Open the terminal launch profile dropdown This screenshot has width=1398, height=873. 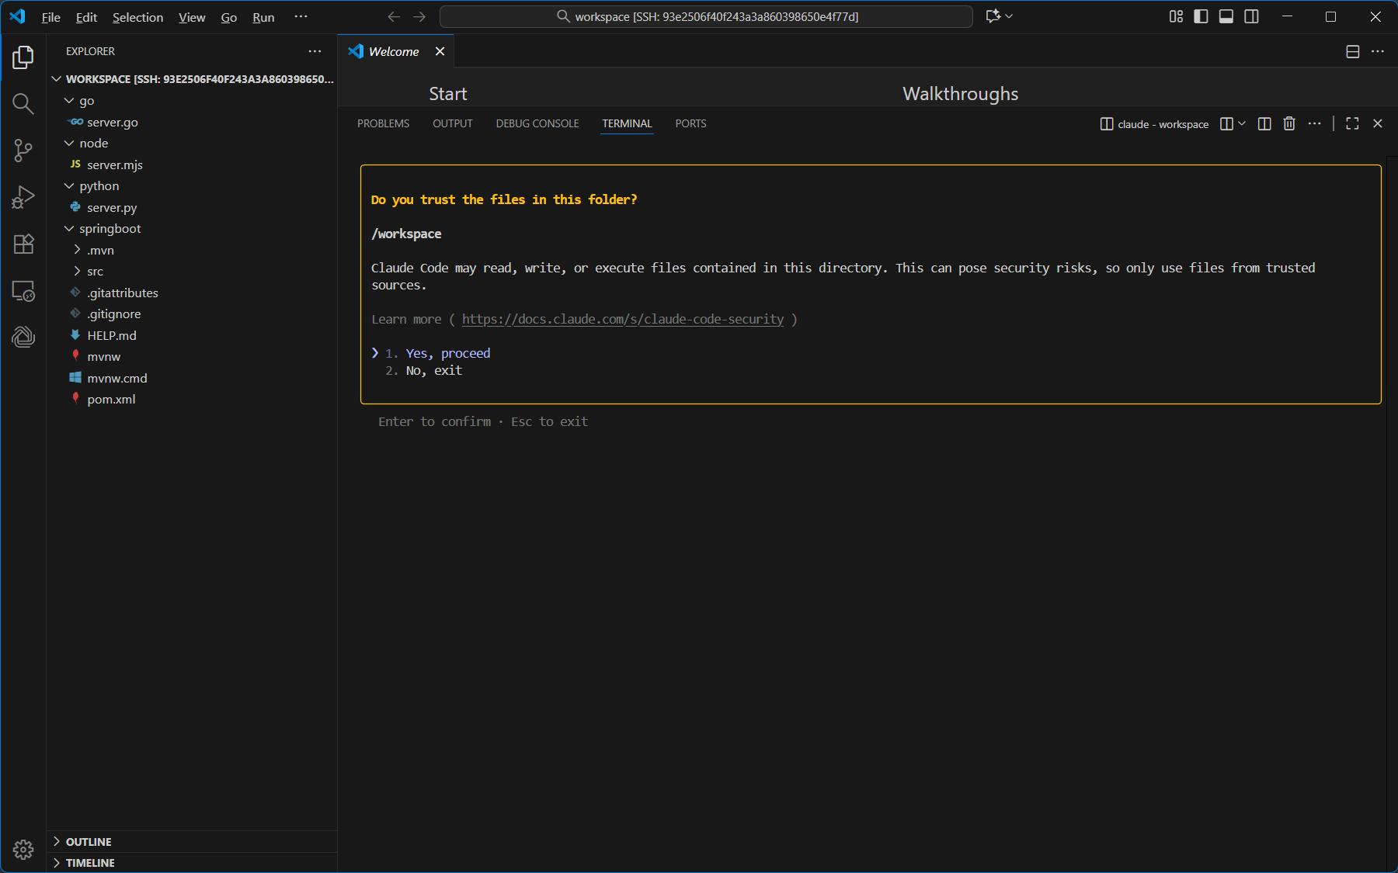point(1242,124)
